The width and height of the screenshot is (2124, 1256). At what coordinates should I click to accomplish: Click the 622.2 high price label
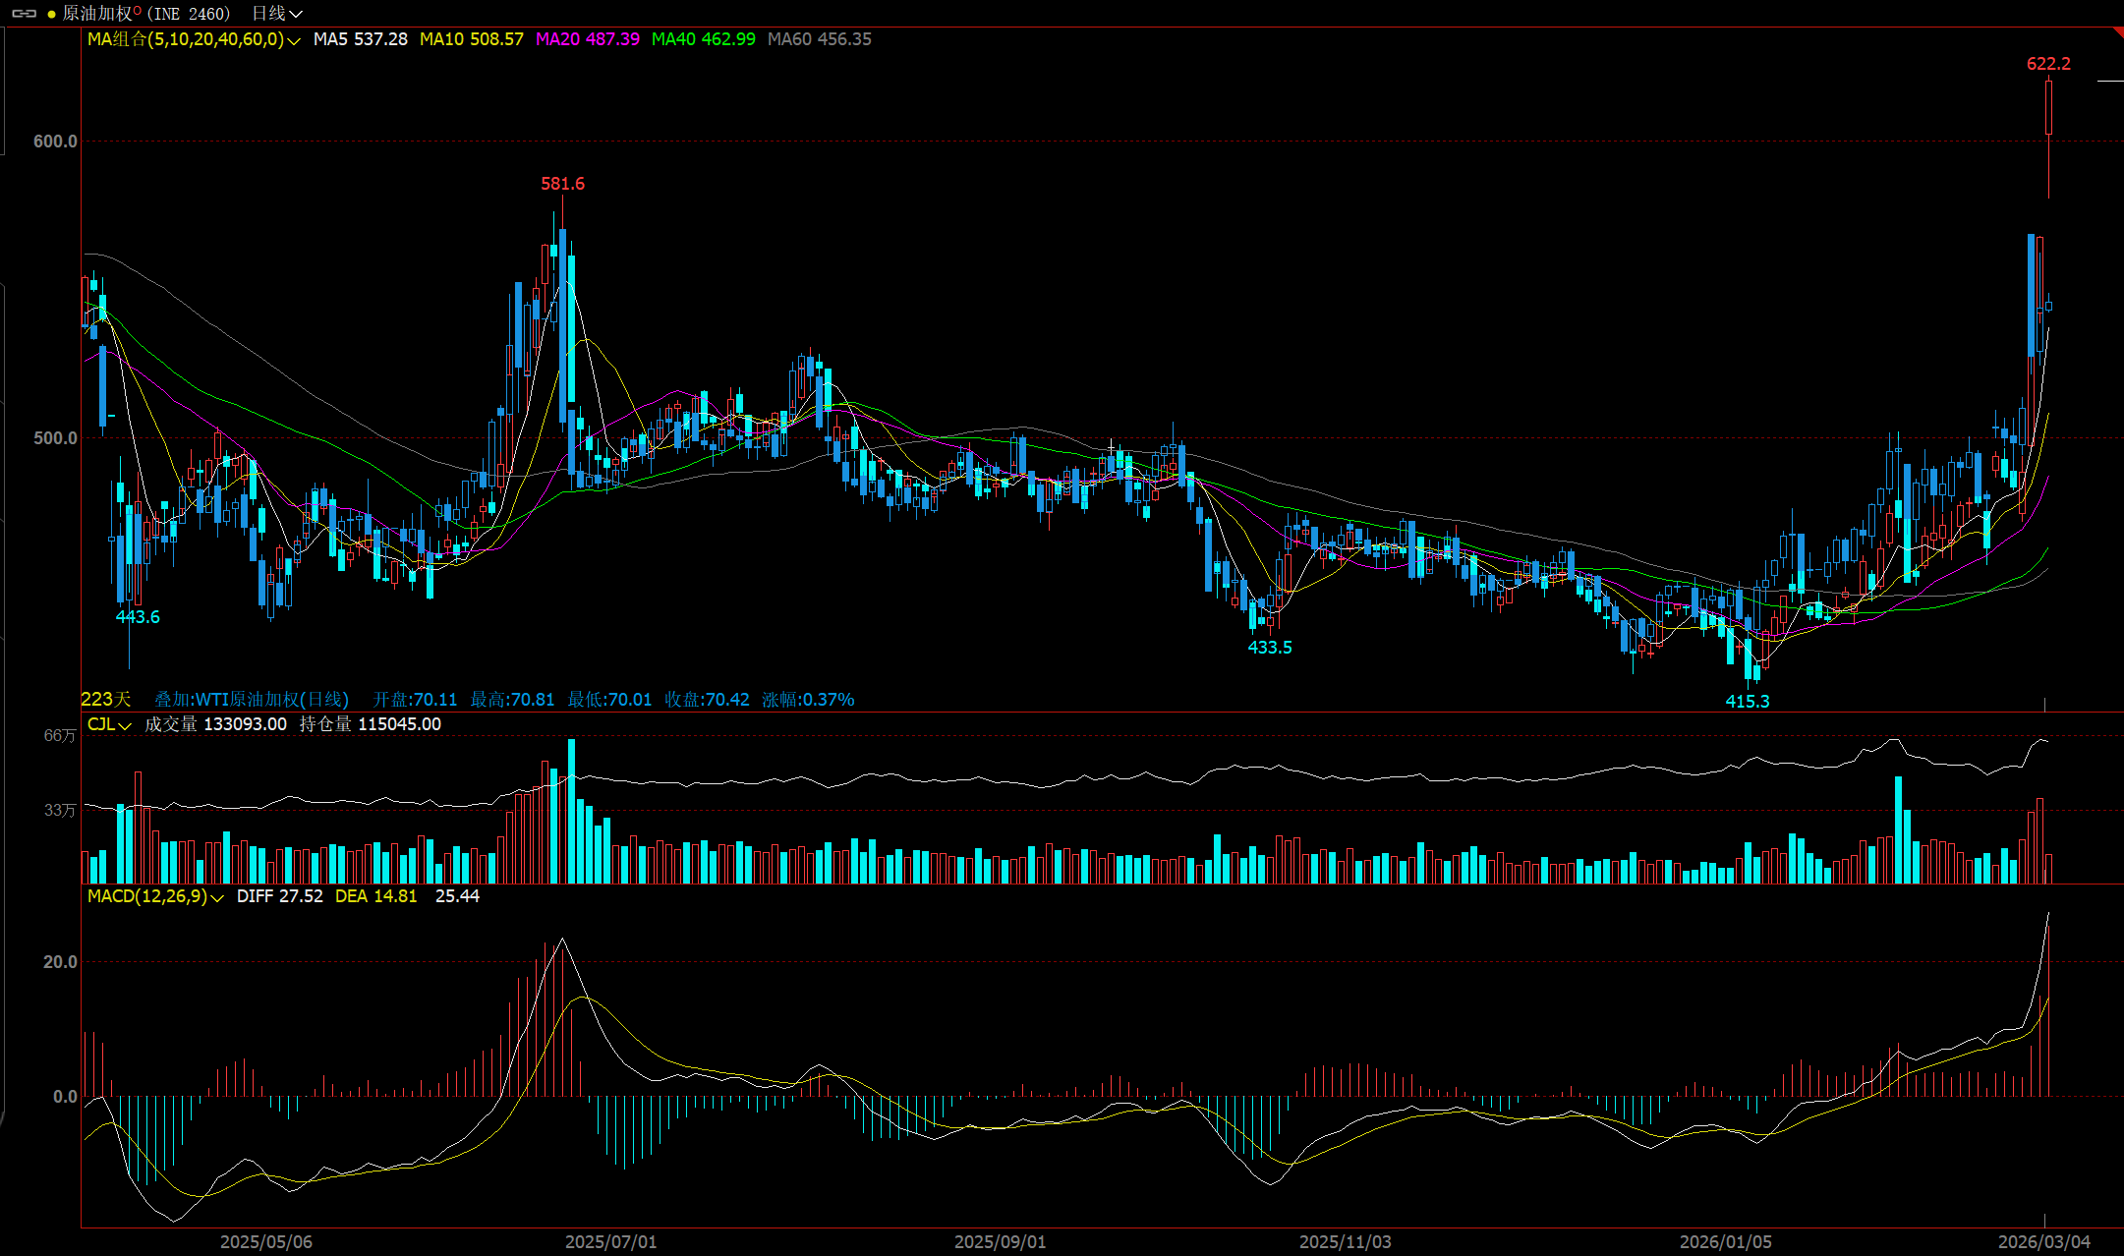tap(2048, 64)
